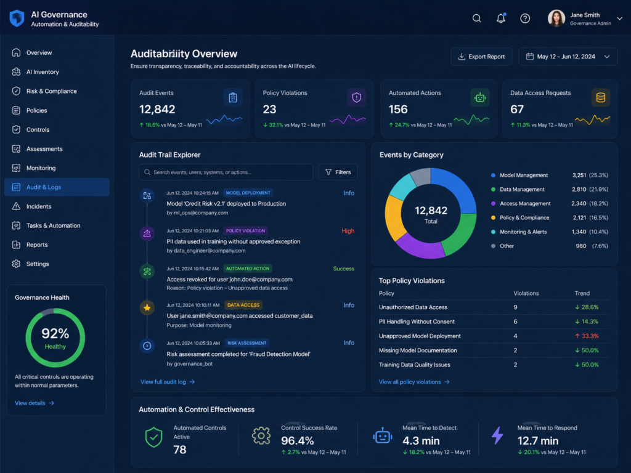The image size is (631, 473).
Task: Click the Data Access event star icon
Action: coord(147,308)
